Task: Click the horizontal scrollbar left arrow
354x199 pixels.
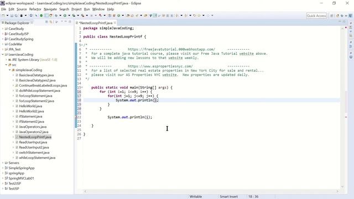Action: (x=85, y=191)
